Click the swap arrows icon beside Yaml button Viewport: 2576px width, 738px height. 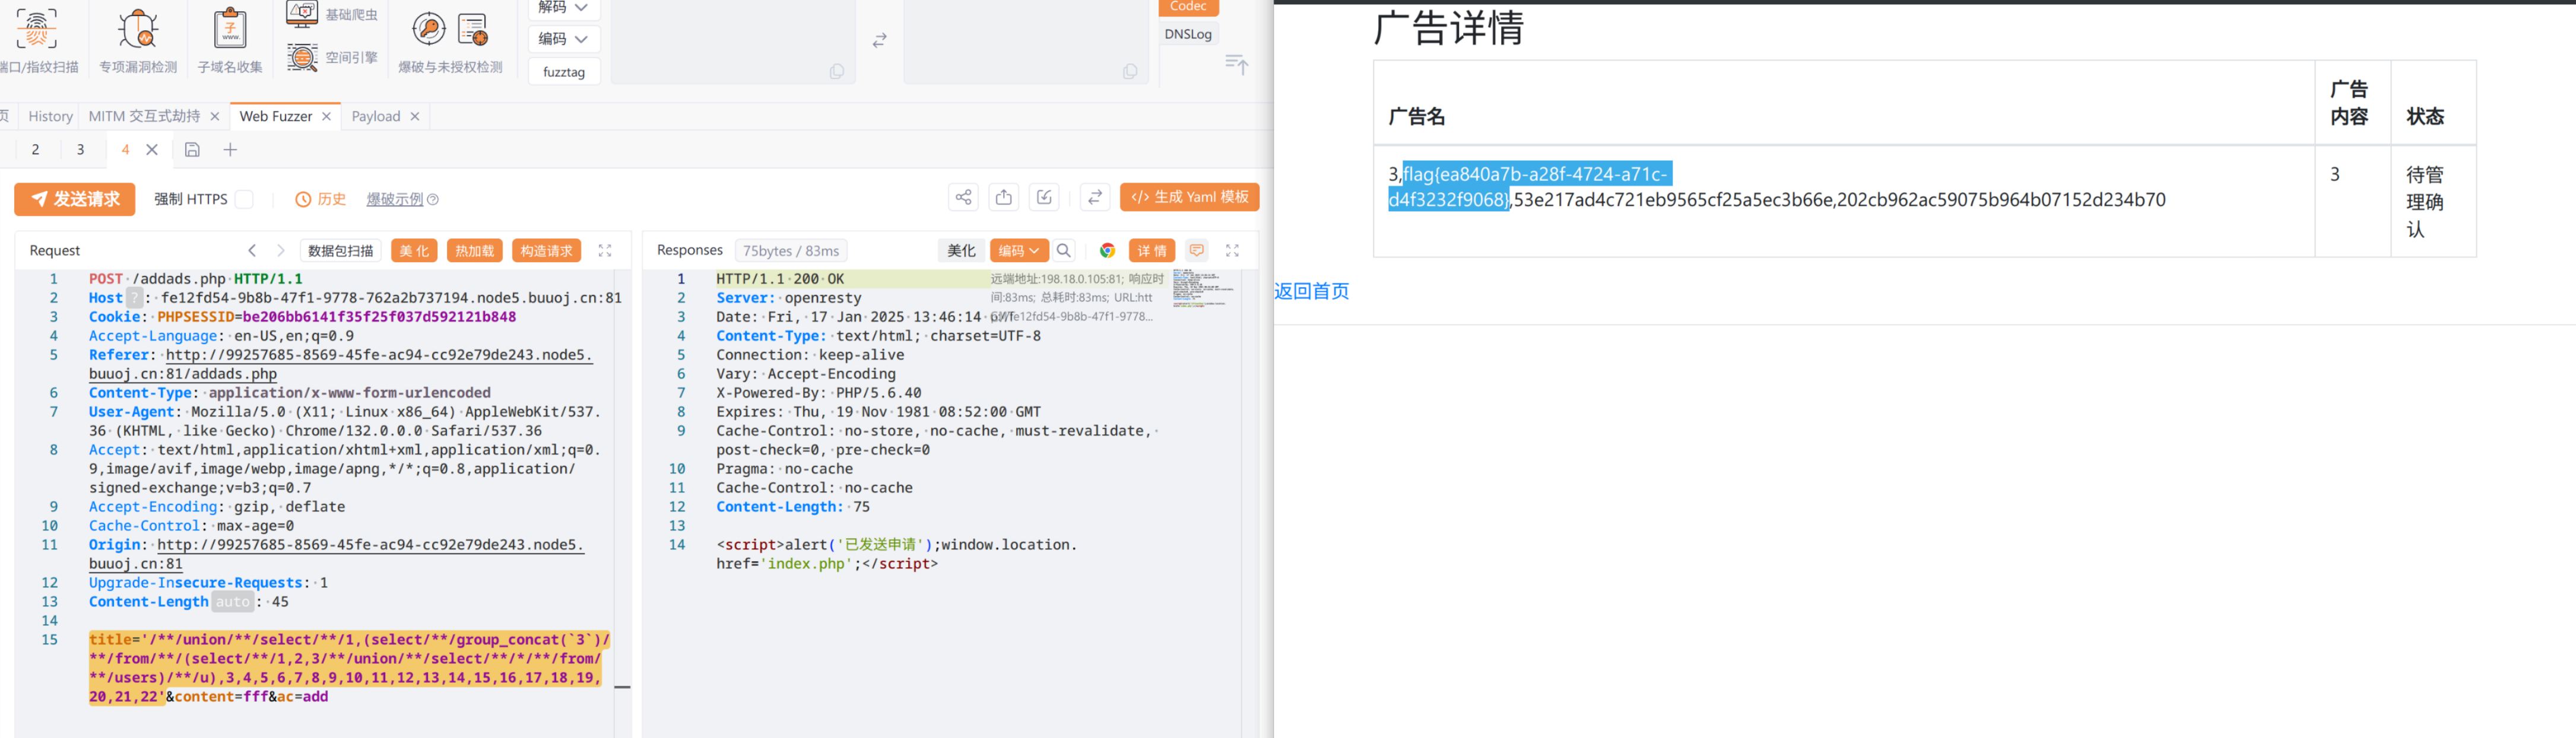(1095, 197)
